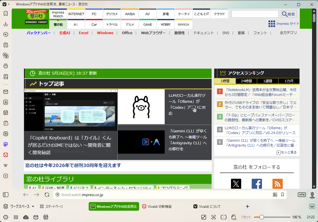Open the Window panel in sidebar
The image size is (318, 222).
[6, 66]
